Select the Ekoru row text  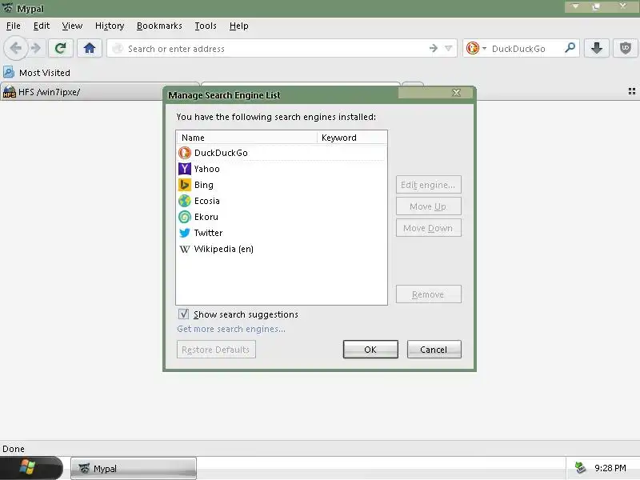[x=206, y=217]
